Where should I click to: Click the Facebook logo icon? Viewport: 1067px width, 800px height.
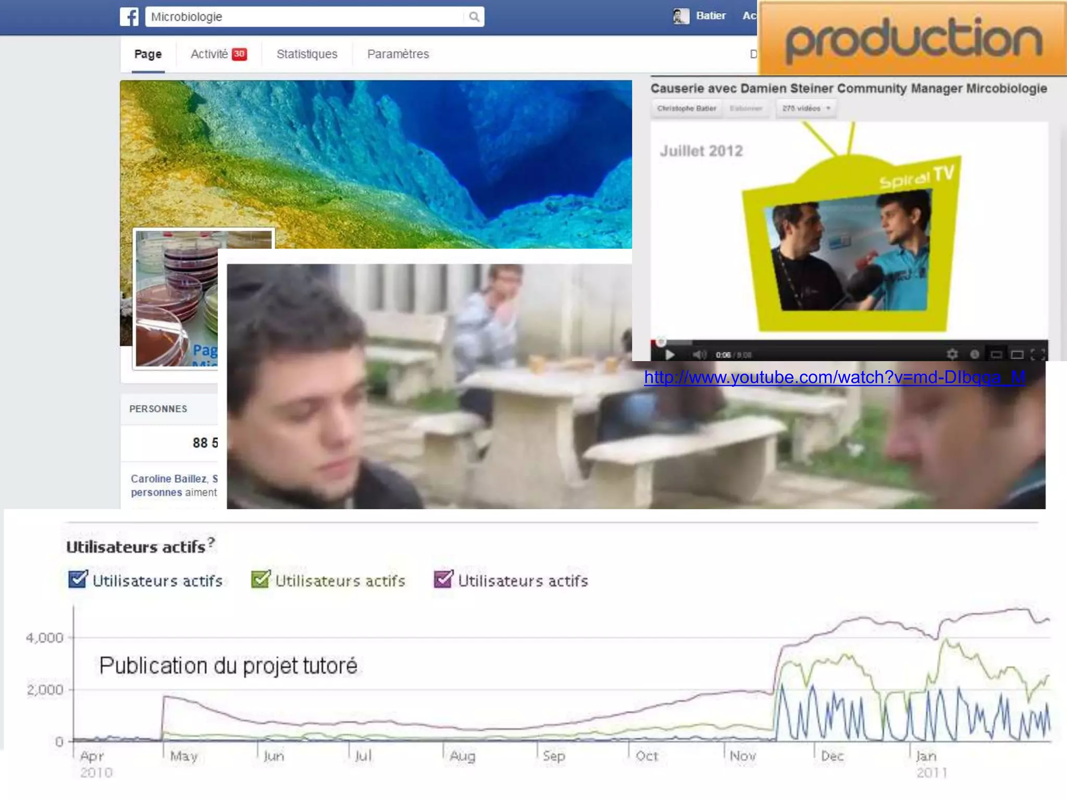[129, 17]
